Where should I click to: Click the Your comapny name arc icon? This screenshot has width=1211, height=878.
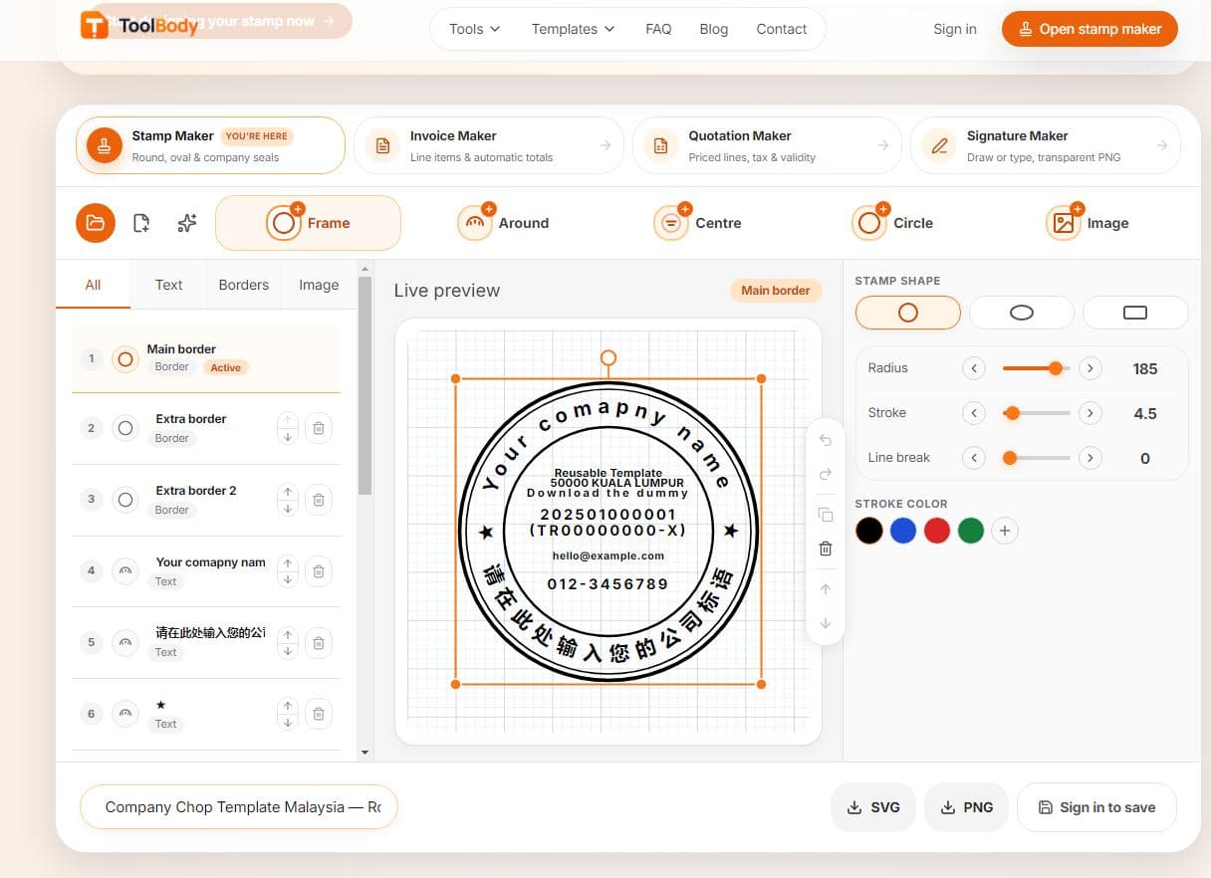click(124, 571)
